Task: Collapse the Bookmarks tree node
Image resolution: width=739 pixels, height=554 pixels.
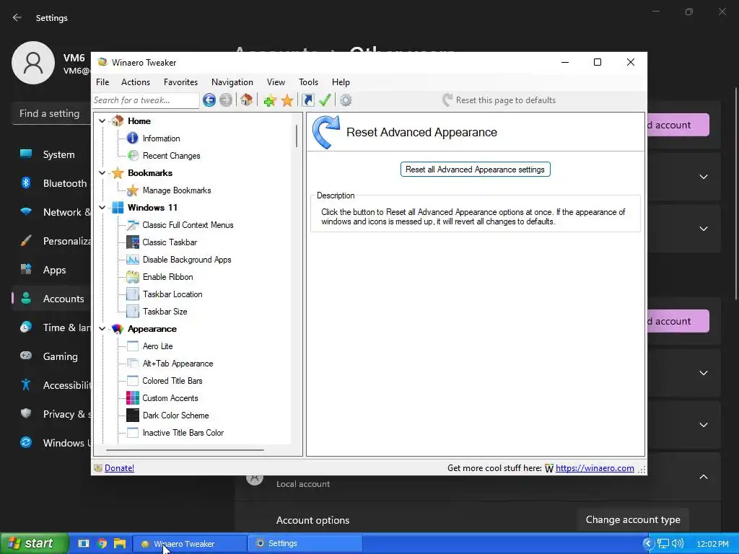Action: click(x=102, y=173)
